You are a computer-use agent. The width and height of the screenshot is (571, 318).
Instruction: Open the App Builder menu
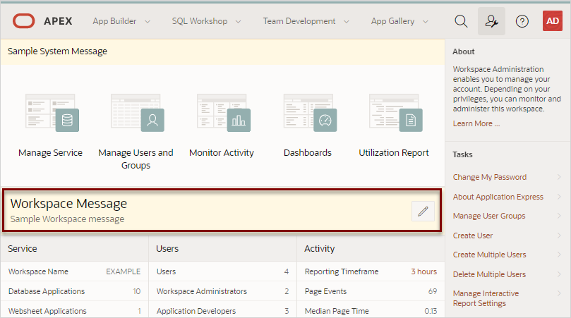click(114, 21)
